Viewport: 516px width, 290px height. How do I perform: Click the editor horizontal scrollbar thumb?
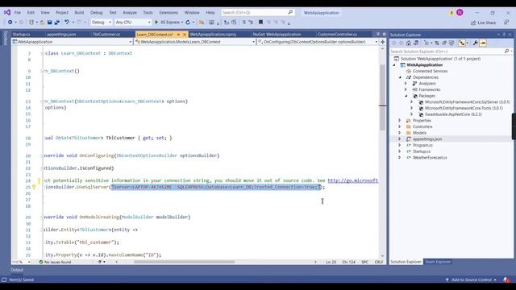point(185,262)
